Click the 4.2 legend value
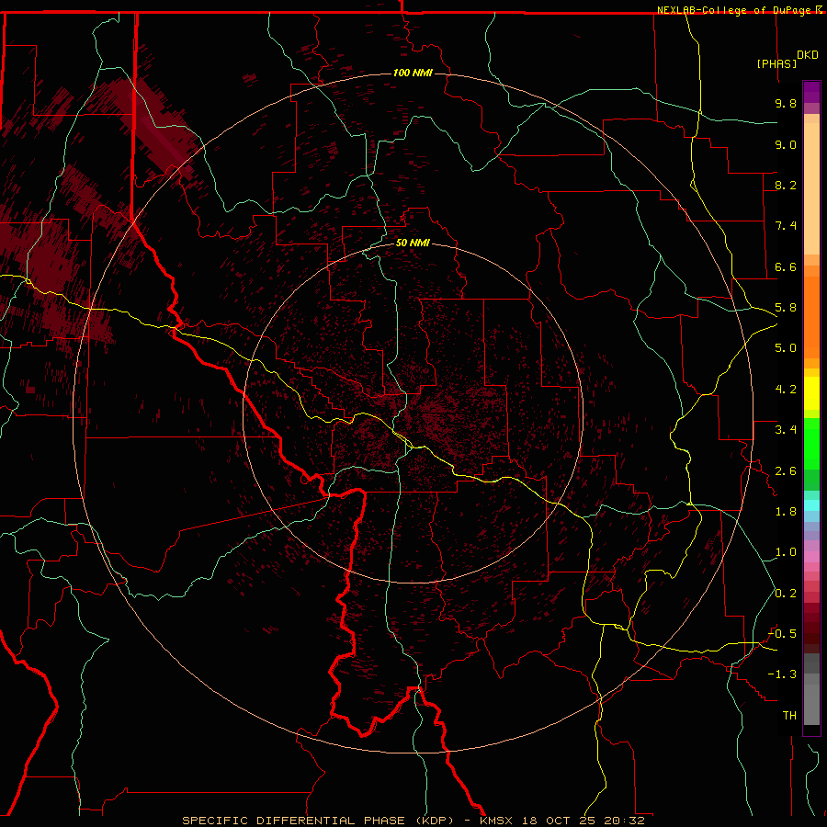 tap(786, 390)
